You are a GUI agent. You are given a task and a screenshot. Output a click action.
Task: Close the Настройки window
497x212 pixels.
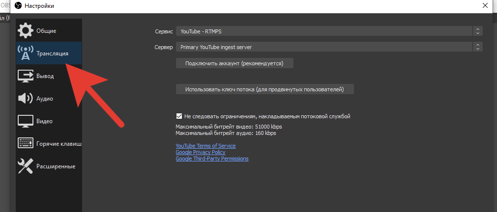tap(484, 6)
